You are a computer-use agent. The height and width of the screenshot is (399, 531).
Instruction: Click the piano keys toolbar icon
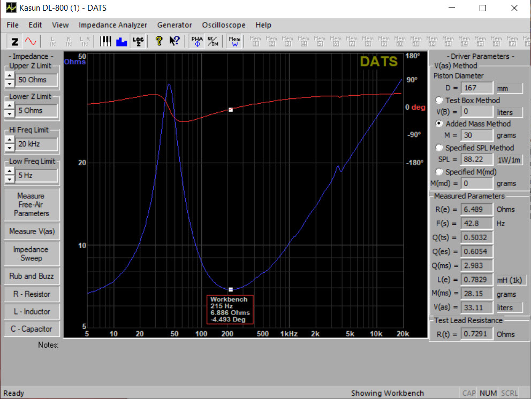tap(106, 41)
